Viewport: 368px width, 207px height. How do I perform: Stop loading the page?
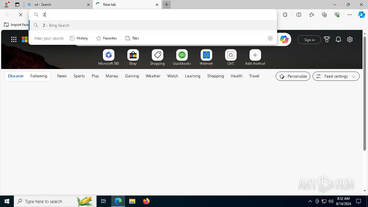tap(21, 15)
